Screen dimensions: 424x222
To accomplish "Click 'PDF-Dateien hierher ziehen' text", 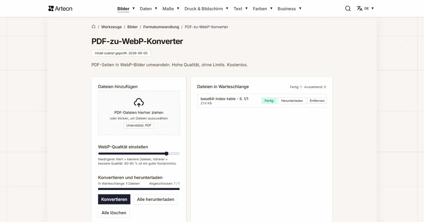I will (x=139, y=113).
